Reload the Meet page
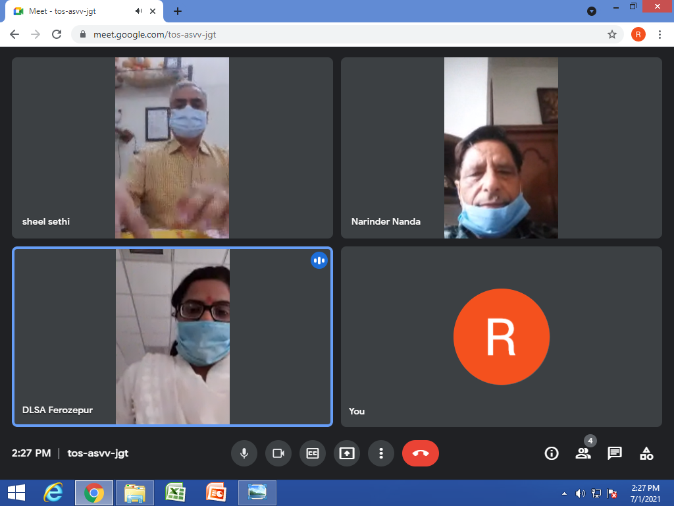674x506 pixels. [x=57, y=34]
